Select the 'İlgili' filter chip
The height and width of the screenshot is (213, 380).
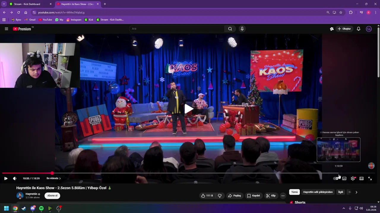point(341,192)
